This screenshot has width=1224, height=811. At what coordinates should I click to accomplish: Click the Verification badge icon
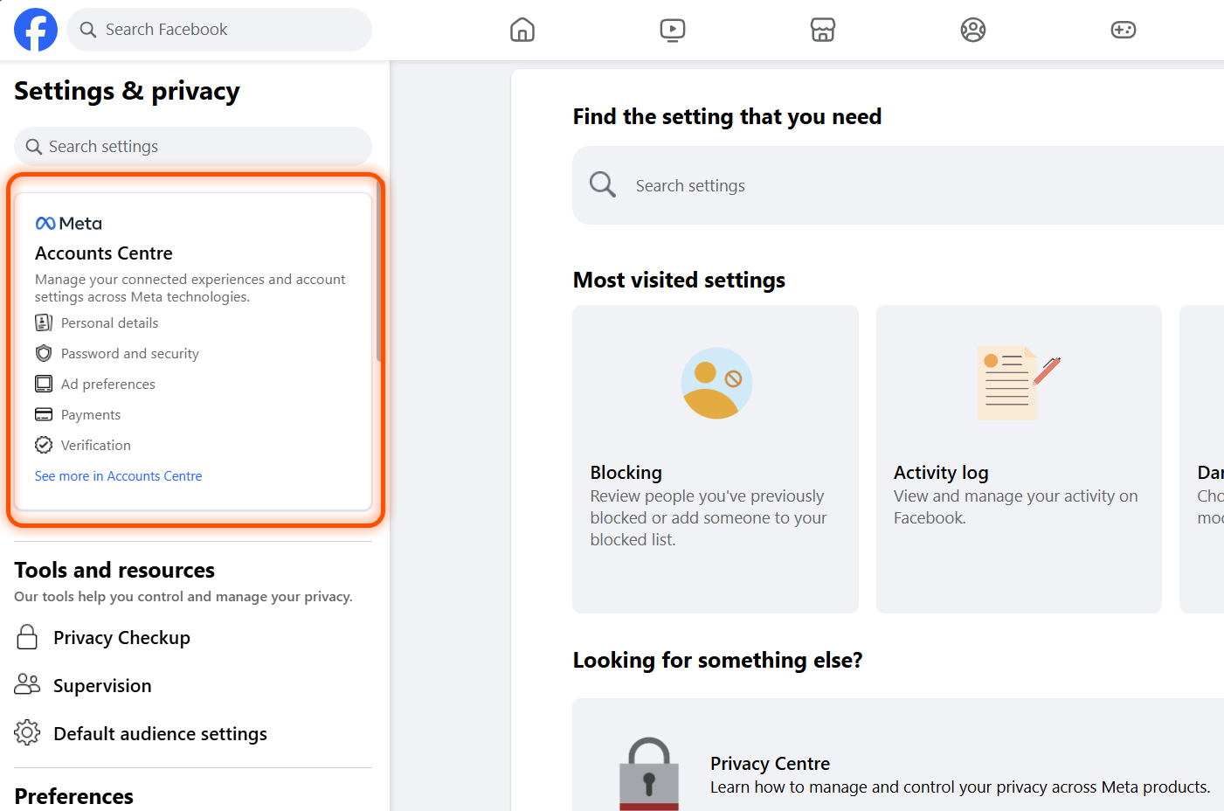44,445
